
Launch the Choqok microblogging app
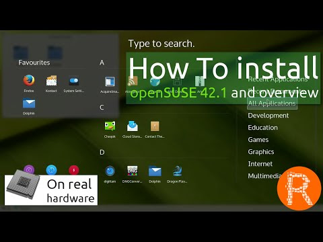(x=110, y=129)
